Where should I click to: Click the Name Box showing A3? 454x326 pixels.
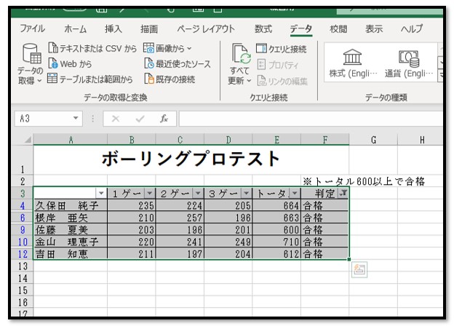44,118
